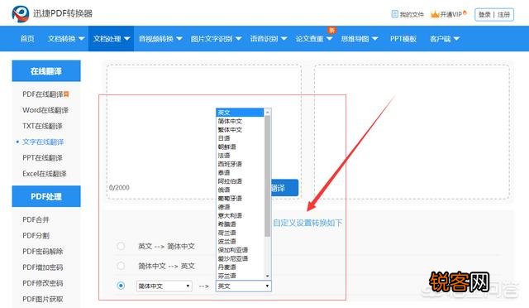Screen dimensions: 529x308
Task: Open PDF分割 in the sidebar
Action: (x=36, y=235)
